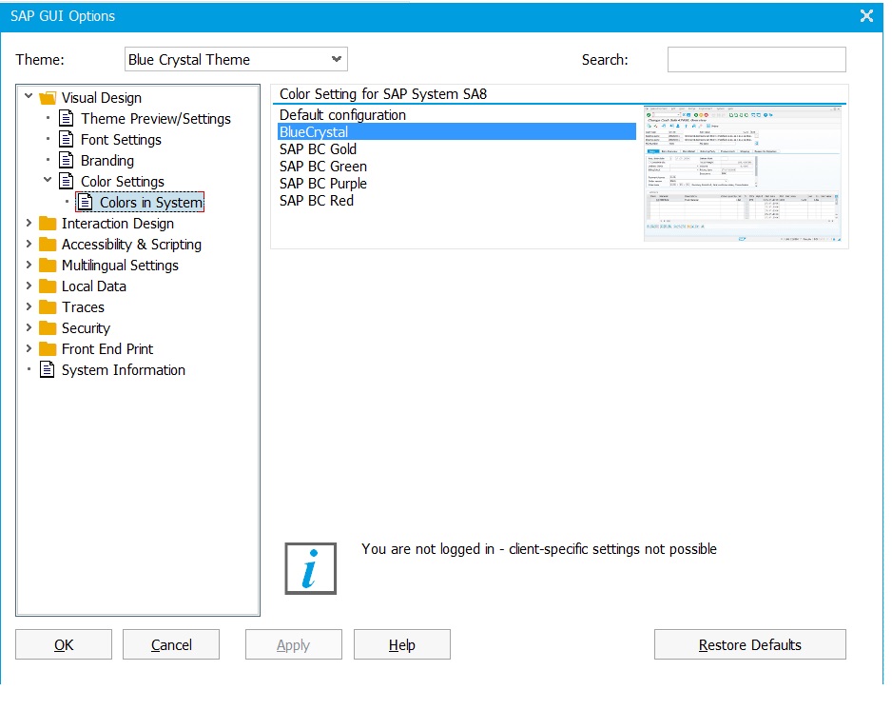The height and width of the screenshot is (710, 892).
Task: Select Interaction Design label in tree
Action: (x=117, y=224)
